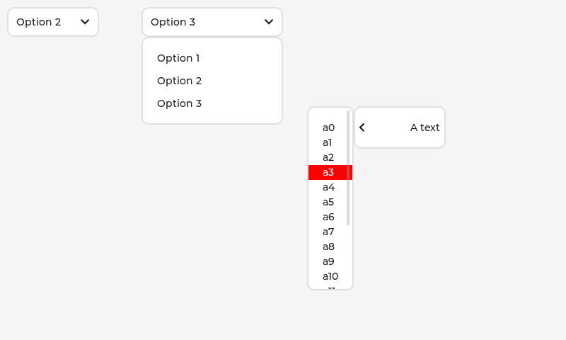
Task: Choose a5 from the list
Action: point(328,202)
